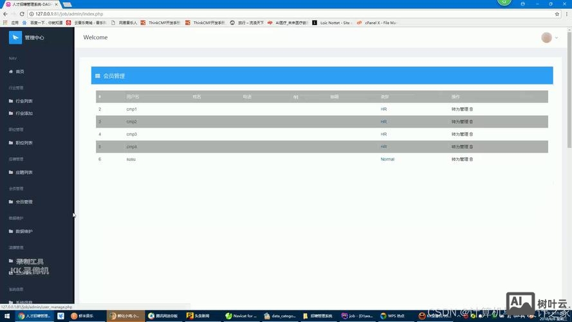Image resolution: width=572 pixels, height=322 pixels.
Task: Select 应聘列表 in the sidebar
Action: [x=24, y=173]
